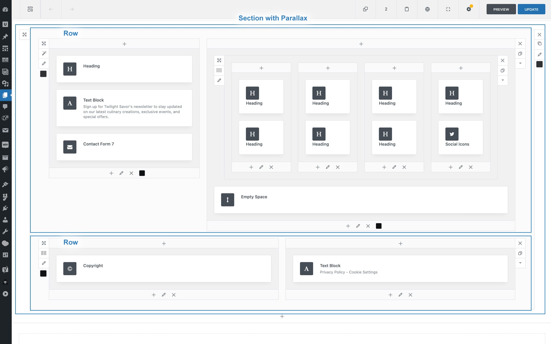Open the globe language icon in toolbar
The height and width of the screenshot is (344, 551).
coord(427,9)
